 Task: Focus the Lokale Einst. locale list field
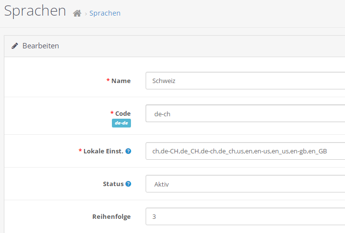[x=245, y=151]
